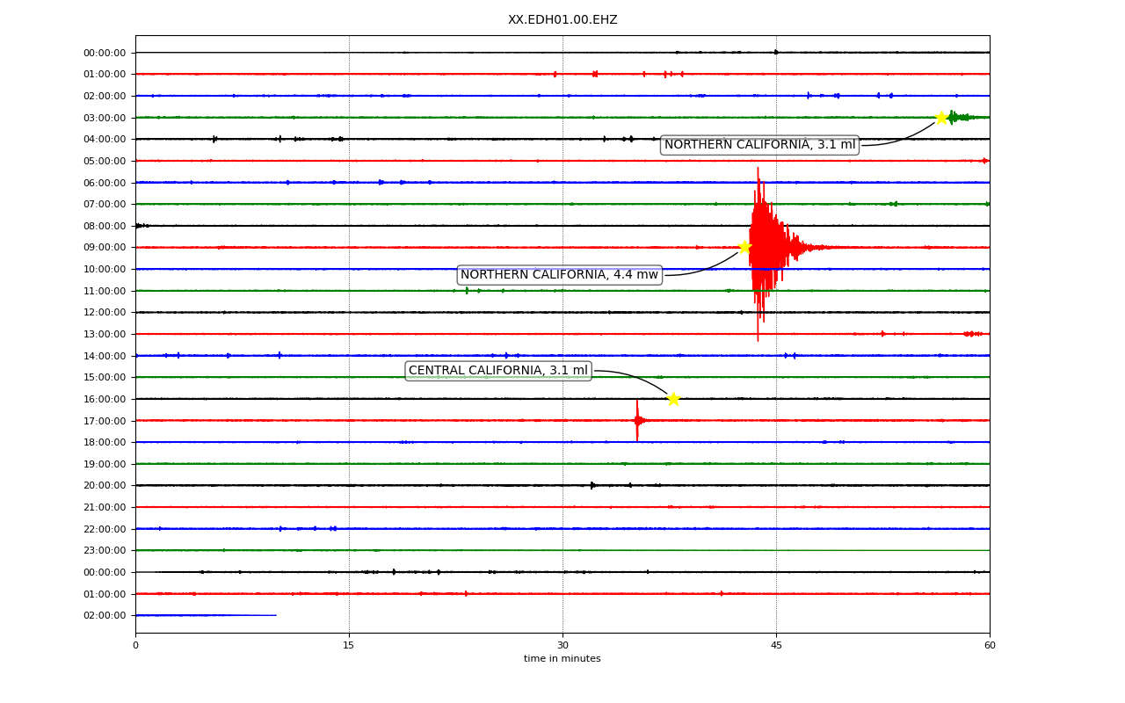
Task: Click the 16:00:00 time label
Action: click(x=105, y=399)
